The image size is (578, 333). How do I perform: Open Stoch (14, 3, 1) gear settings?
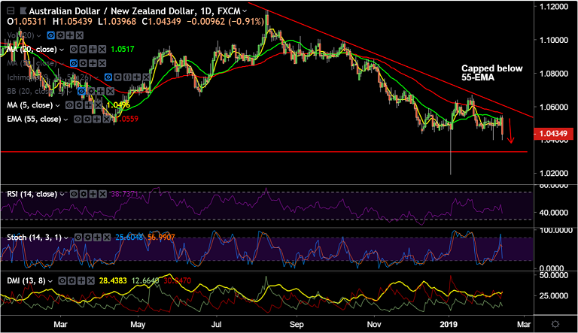tap(88, 238)
